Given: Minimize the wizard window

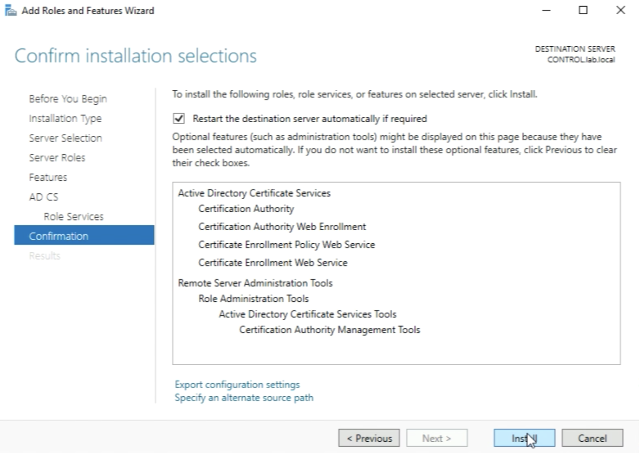Looking at the screenshot, I should 546,10.
